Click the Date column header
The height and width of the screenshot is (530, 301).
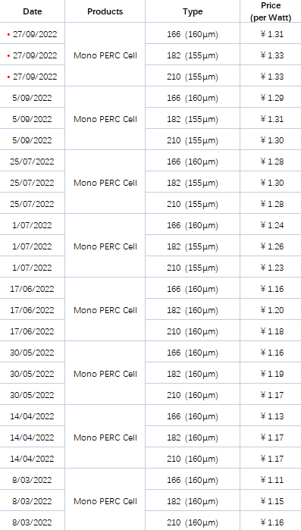pos(33,11)
